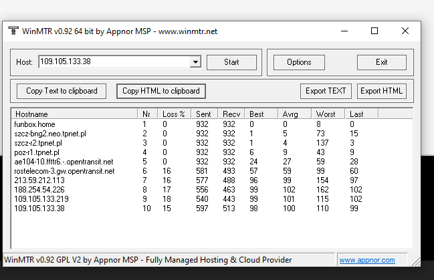Click Worst value 137 for szcz-r2.tpnet.pl
Screen dimensions: 434x280
tap(322, 143)
